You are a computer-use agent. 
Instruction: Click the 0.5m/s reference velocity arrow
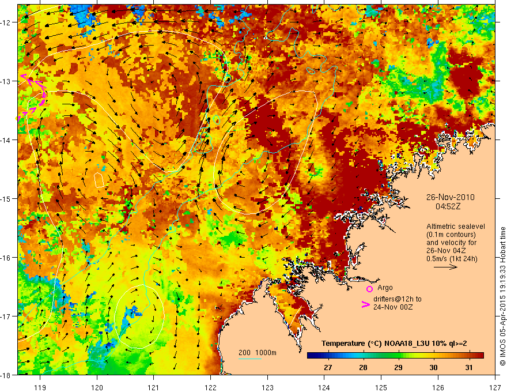[445, 267]
